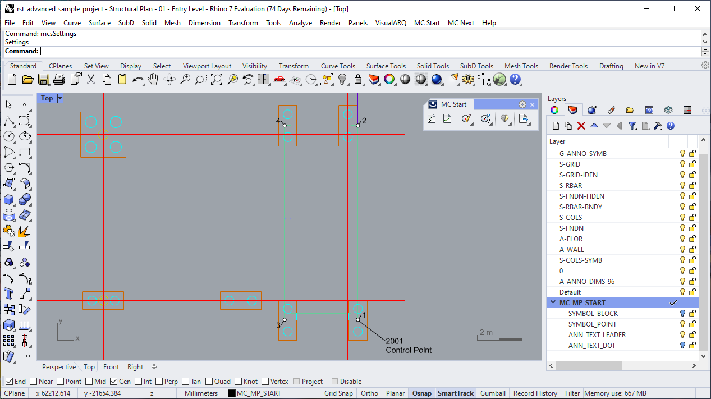Viewport: 711px width, 399px height.
Task: Open the VisualARQ menu
Action: [x=391, y=23]
